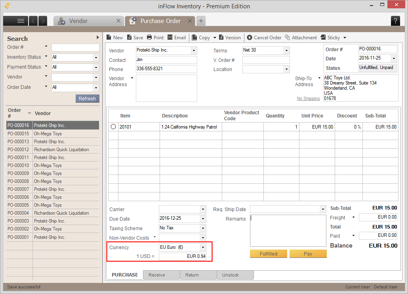
Task: Click the Phone number field
Action: 166,69
